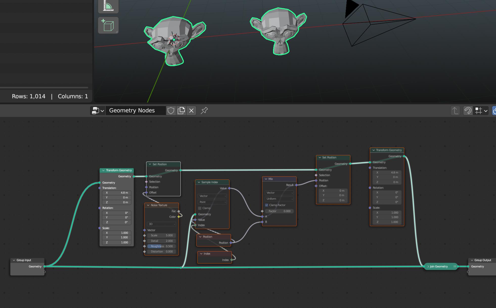Click Offset socket on selected Set Position

point(146,193)
